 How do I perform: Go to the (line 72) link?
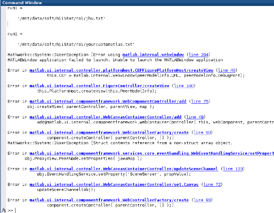[212, 184]
